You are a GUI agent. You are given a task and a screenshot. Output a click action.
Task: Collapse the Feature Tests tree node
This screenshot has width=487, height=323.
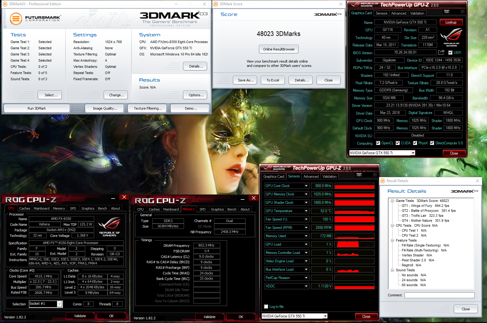tap(393, 240)
